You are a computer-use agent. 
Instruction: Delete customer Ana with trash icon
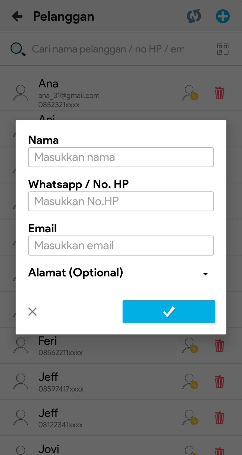[219, 93]
